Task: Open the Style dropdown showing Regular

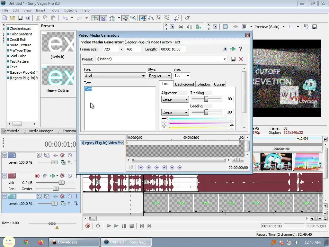Action: [x=159, y=76]
